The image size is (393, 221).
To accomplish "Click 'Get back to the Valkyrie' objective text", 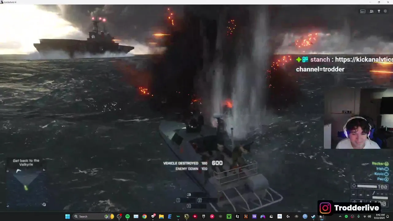I will pos(26,162).
